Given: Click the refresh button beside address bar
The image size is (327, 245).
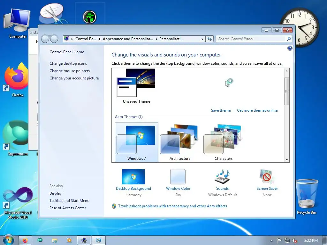Looking at the screenshot, I should tap(209, 39).
